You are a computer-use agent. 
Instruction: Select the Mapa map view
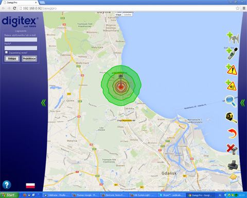click(118, 15)
